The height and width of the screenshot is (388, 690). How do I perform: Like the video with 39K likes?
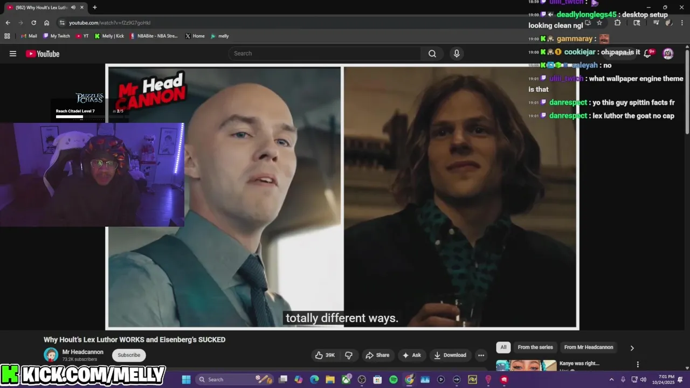(x=325, y=355)
